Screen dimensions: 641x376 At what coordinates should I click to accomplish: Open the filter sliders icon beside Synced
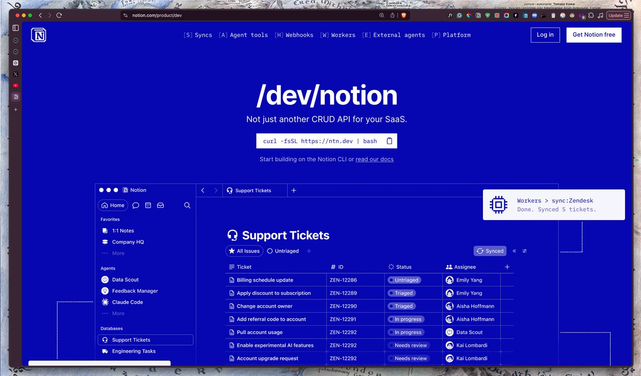click(x=525, y=251)
